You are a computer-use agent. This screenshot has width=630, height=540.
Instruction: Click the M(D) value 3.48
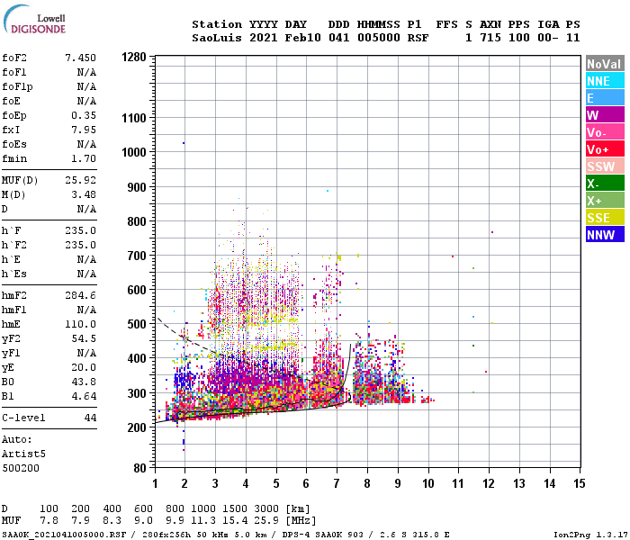click(x=84, y=195)
